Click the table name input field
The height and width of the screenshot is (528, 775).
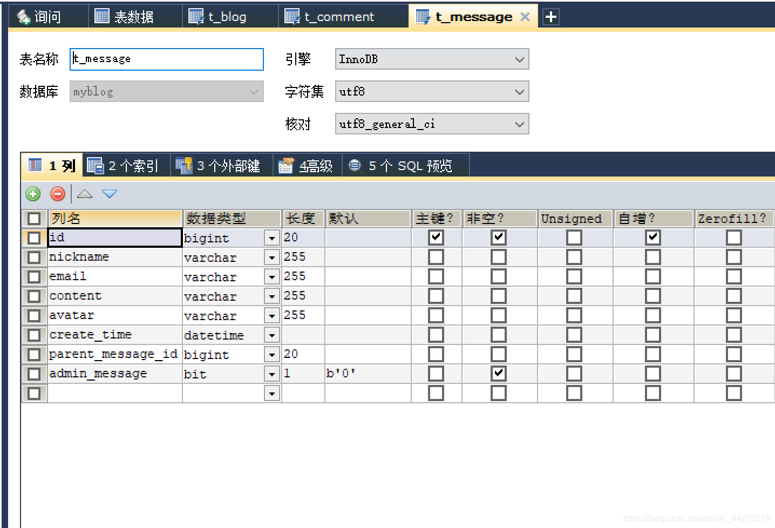167,59
